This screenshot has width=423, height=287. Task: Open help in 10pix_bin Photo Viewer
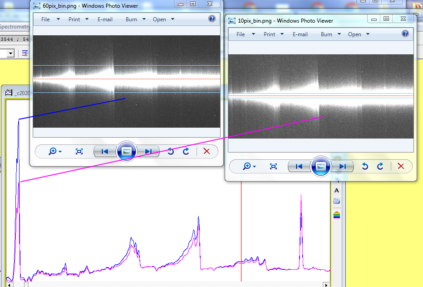pos(405,34)
